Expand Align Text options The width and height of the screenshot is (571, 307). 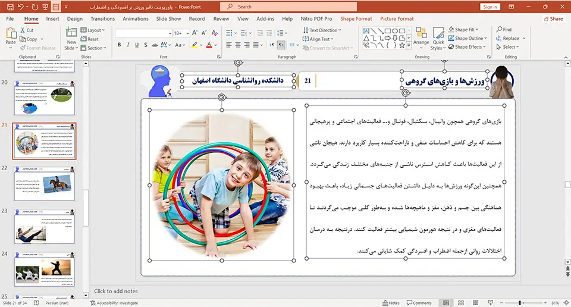(x=318, y=39)
